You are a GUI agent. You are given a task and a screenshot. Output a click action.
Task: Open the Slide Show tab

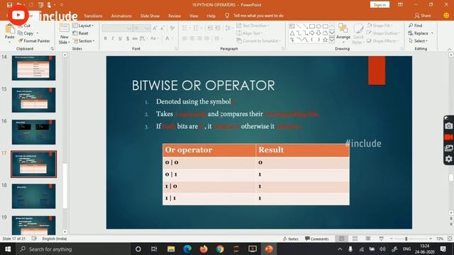tap(150, 16)
